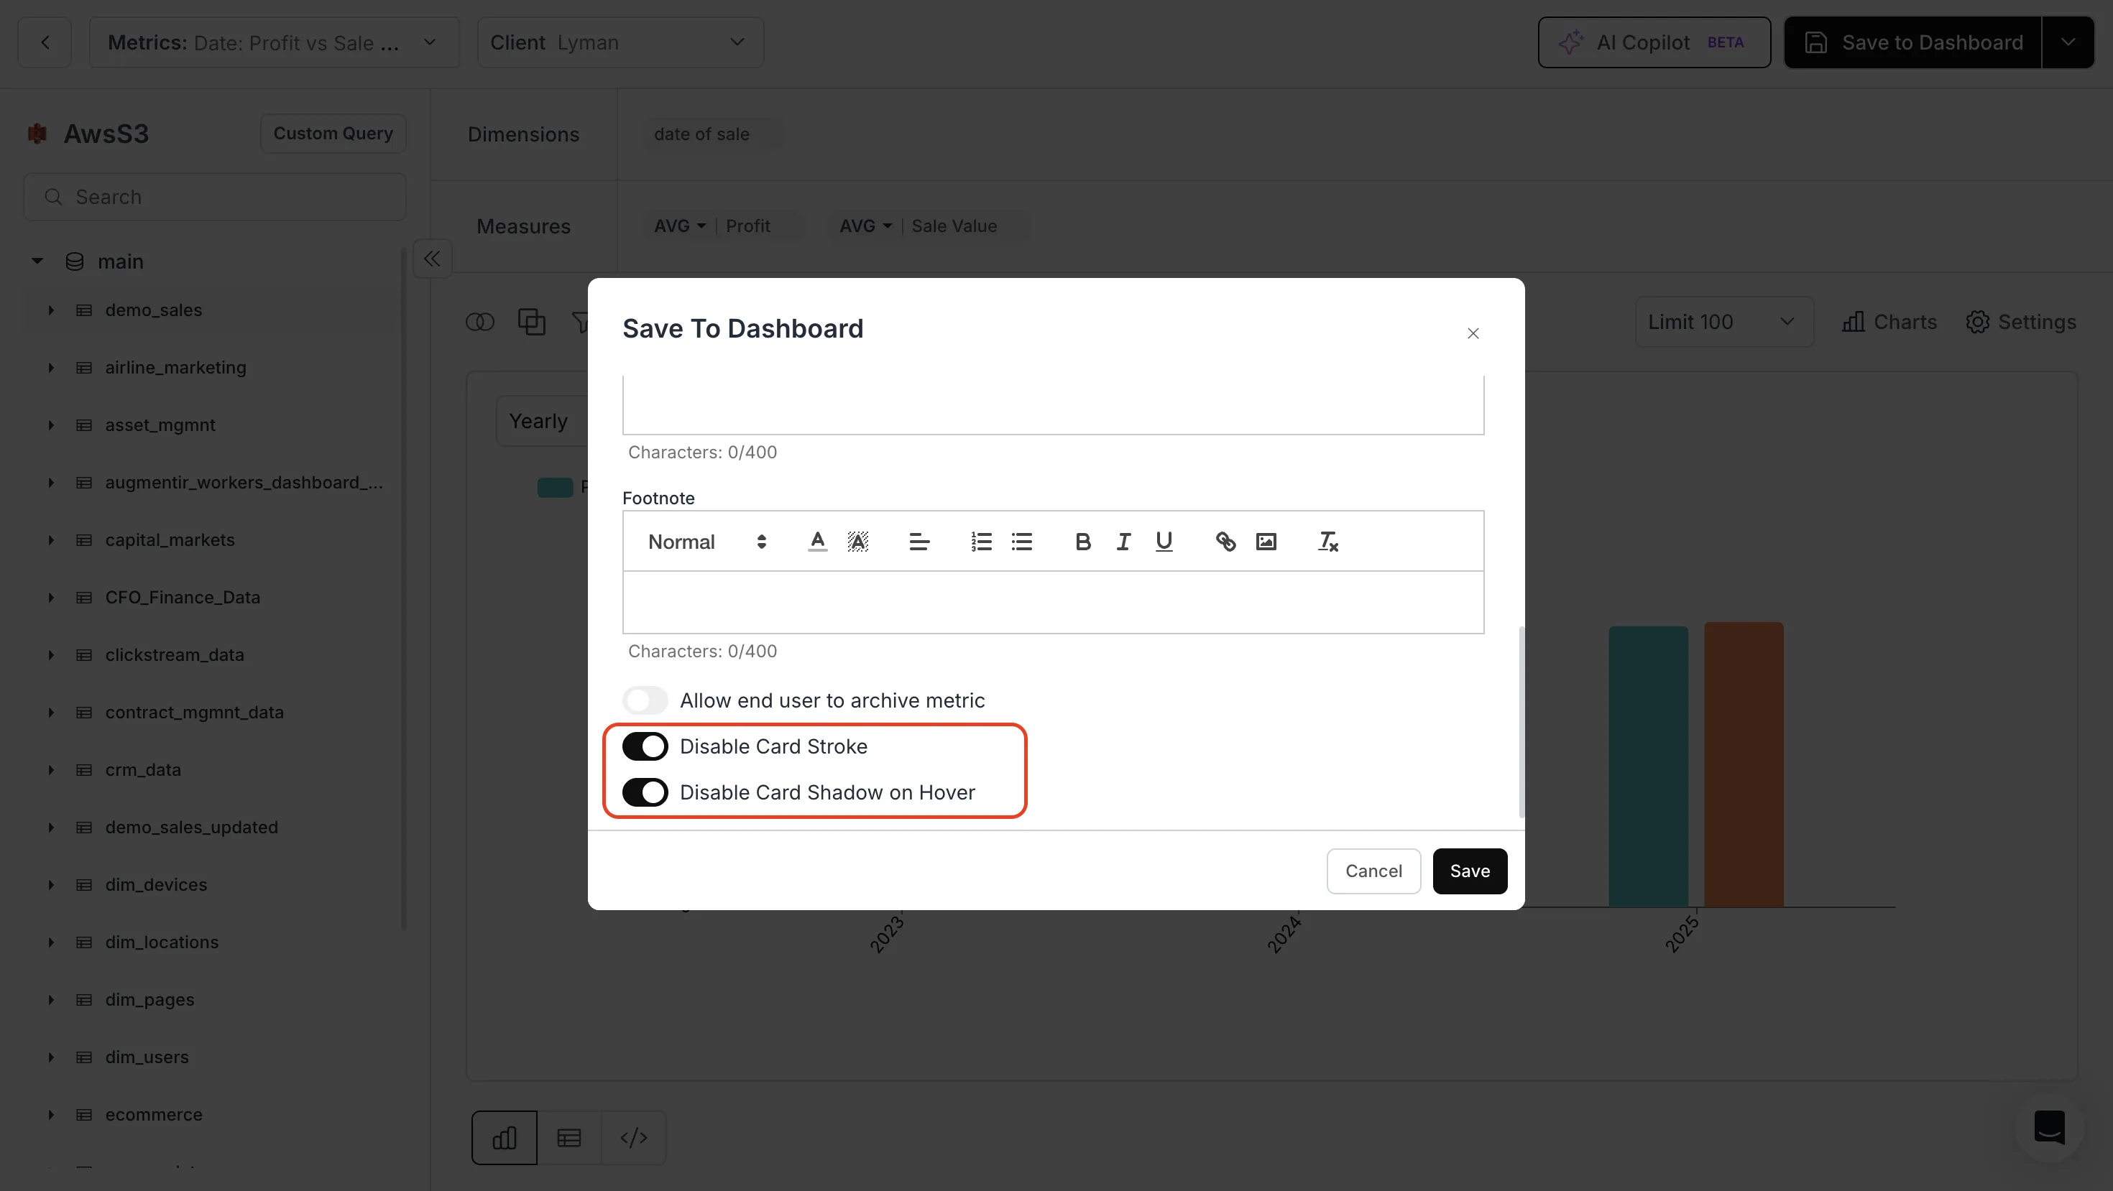
Task: Open the Client Lyman dropdown
Action: (620, 42)
